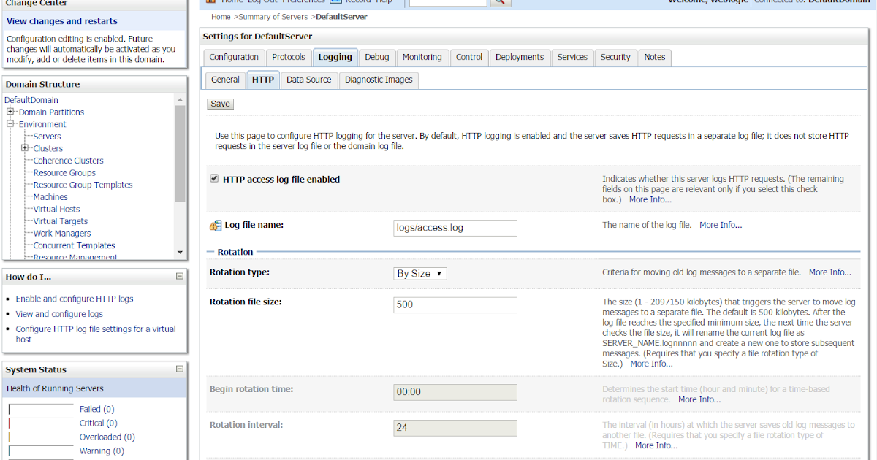Screen dimensions: 877x460
Task: Select Log Out from the banner toolbar
Action: (x=262, y=1)
